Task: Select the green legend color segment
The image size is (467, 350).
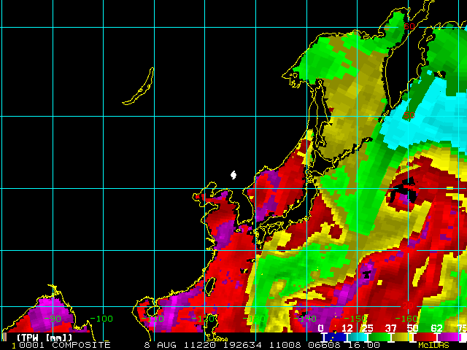Action: pyautogui.click(x=379, y=337)
